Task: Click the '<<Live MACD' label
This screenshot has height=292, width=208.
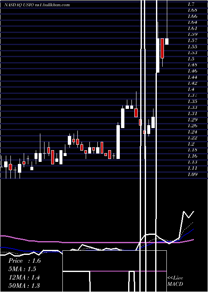Action: pos(175,281)
